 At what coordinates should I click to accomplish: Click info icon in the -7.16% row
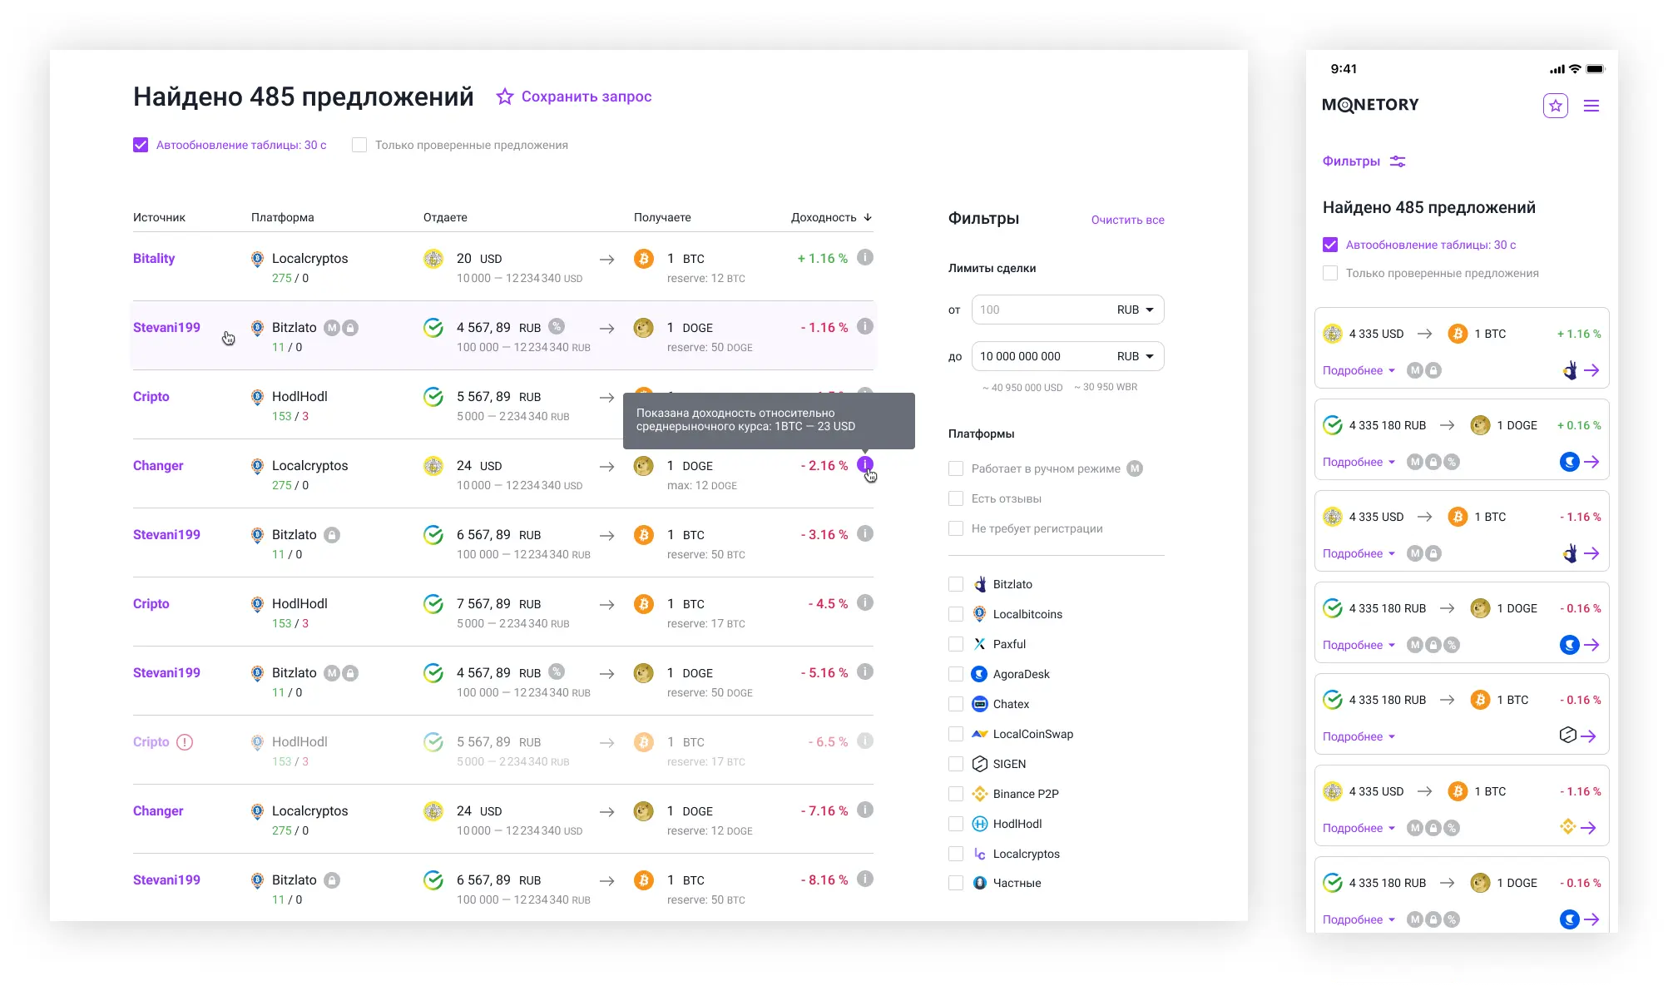865,810
